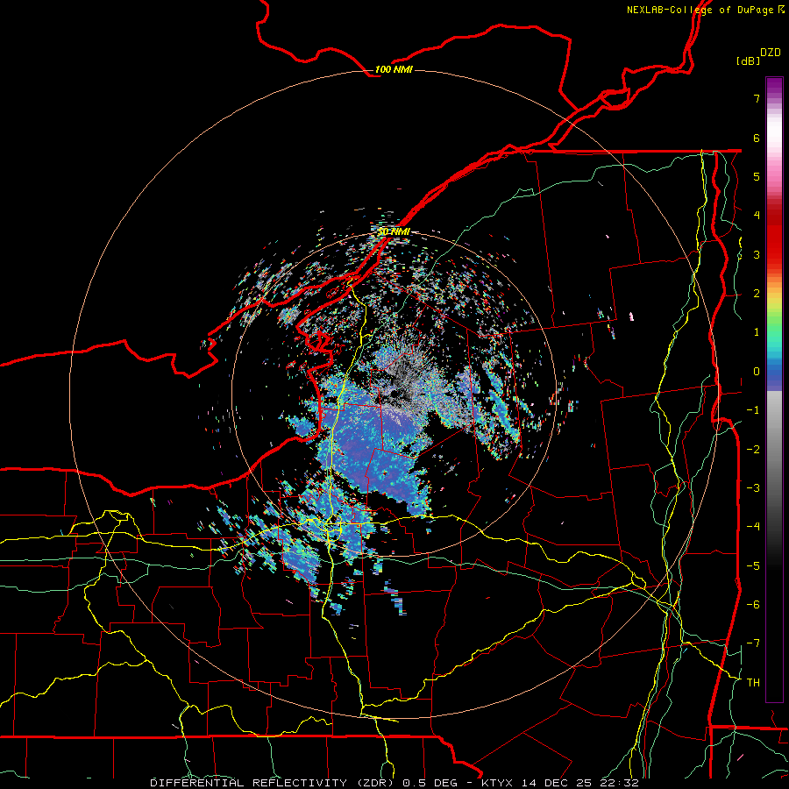The width and height of the screenshot is (789, 789).
Task: Click the 50 NMI range ring label
Action: click(394, 231)
